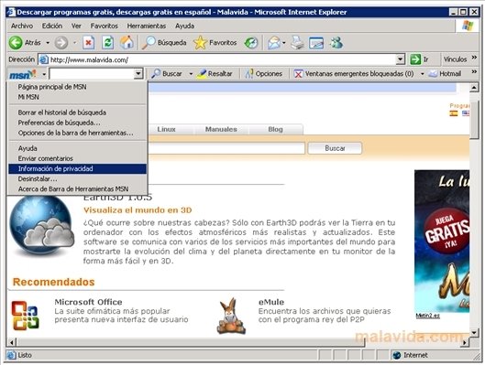The width and height of the screenshot is (485, 365).
Task: Expand the Forward history dropdown arrow
Action: point(74,43)
